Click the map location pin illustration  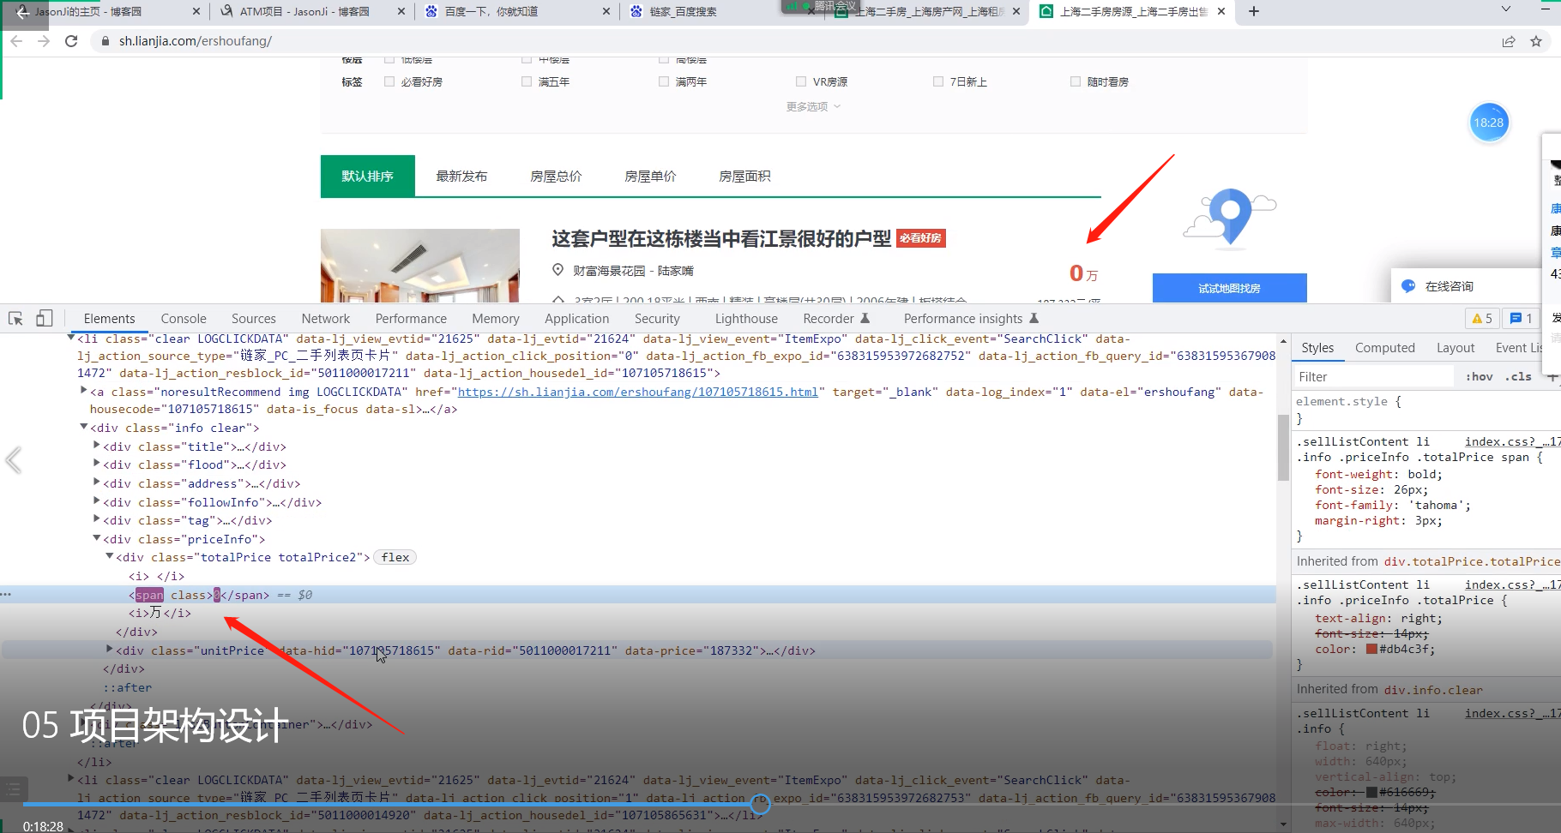click(1230, 217)
